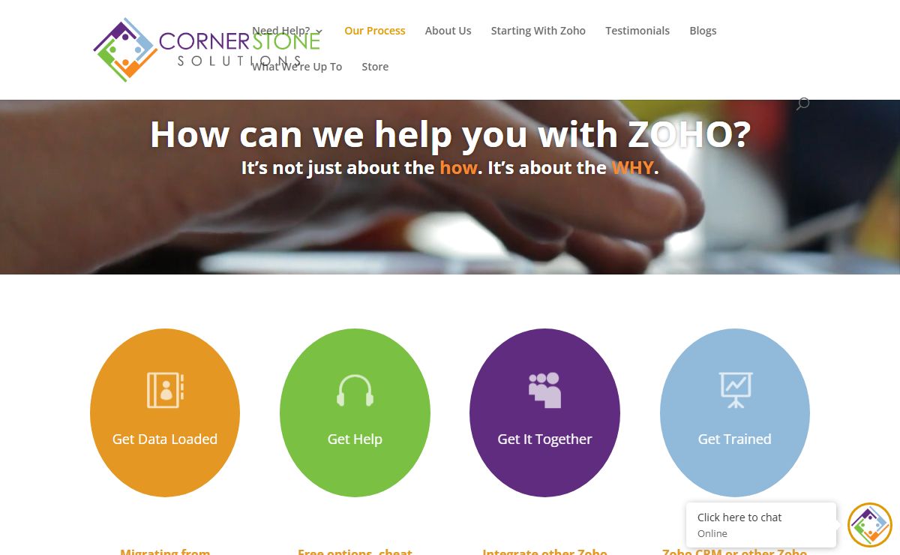Expand the Need Help? dropdown arrow

click(x=319, y=31)
